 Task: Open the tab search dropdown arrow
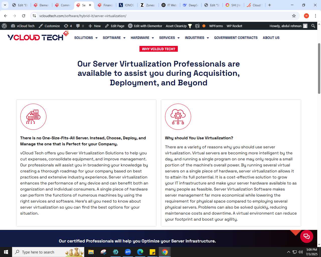[x=5, y=5]
